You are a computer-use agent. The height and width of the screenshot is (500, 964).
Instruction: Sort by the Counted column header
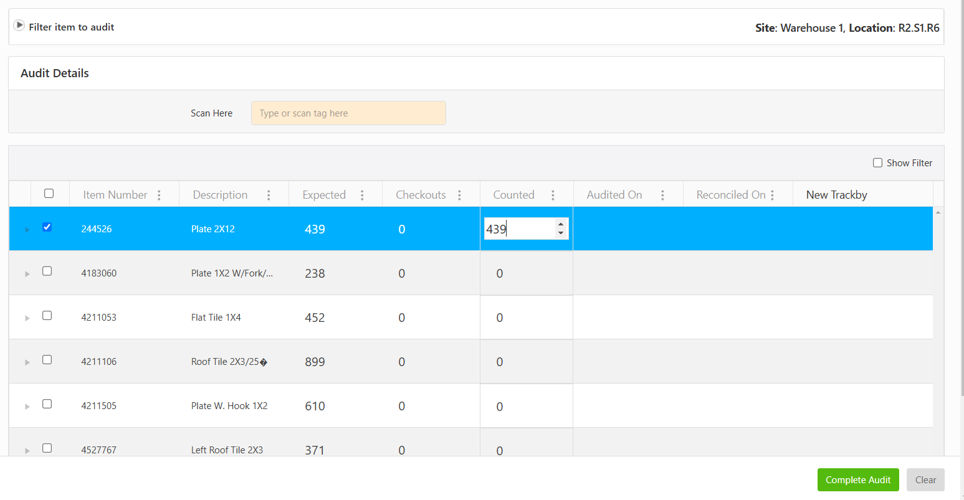[513, 195]
